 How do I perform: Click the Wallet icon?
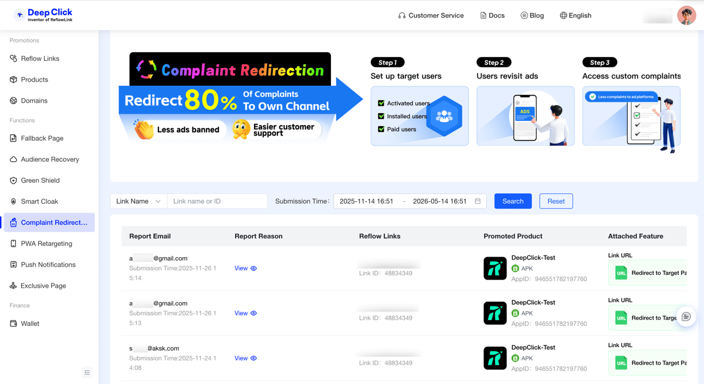pyautogui.click(x=13, y=324)
